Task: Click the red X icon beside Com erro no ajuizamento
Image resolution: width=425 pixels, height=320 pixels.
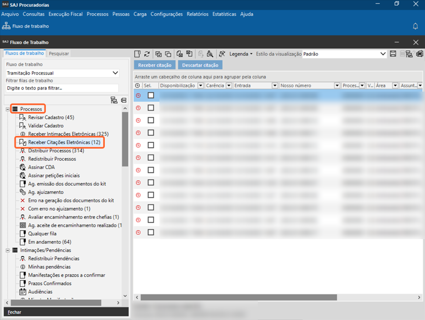Action: coord(22,208)
